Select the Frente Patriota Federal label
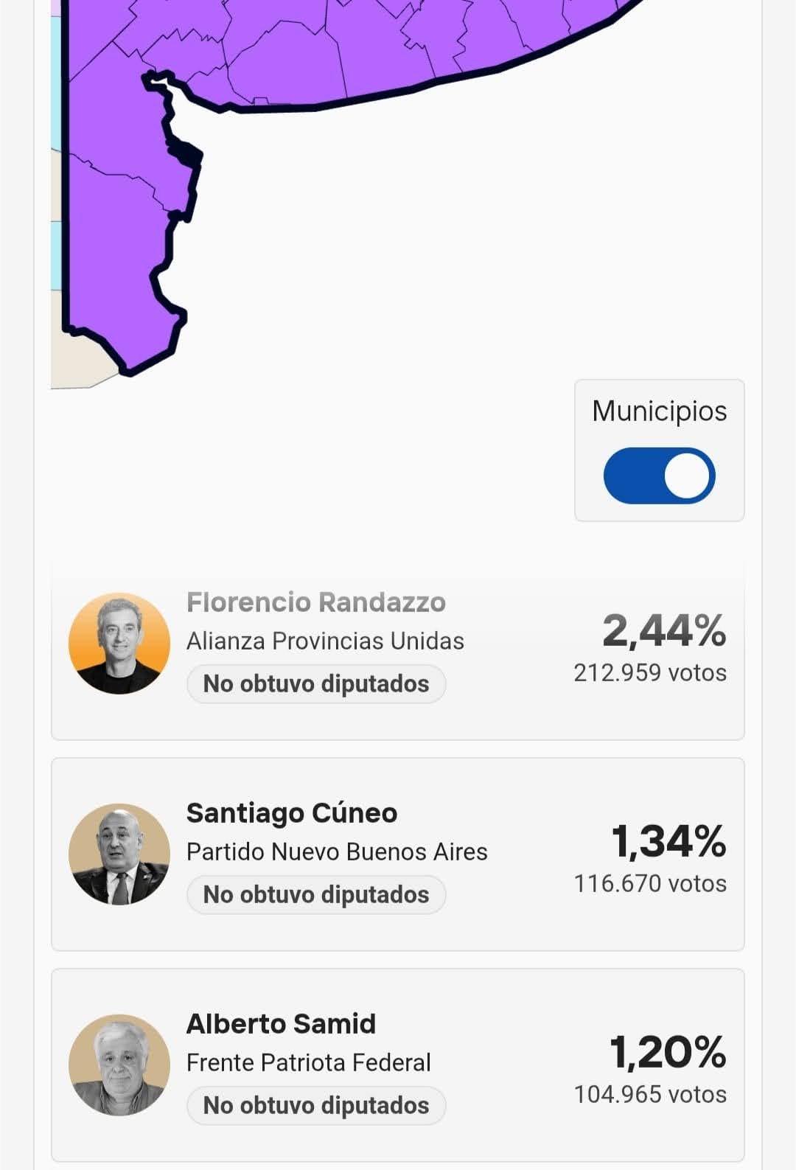This screenshot has height=1170, width=796. click(x=308, y=1062)
